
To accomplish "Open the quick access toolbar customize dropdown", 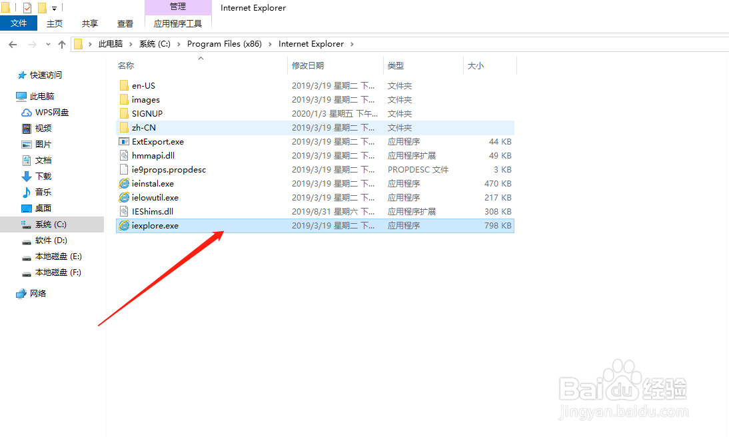I will pyautogui.click(x=55, y=9).
